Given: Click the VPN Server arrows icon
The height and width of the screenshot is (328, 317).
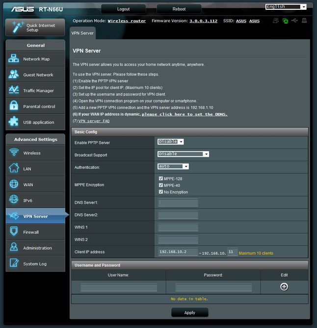Looking at the screenshot, I should point(14,216).
